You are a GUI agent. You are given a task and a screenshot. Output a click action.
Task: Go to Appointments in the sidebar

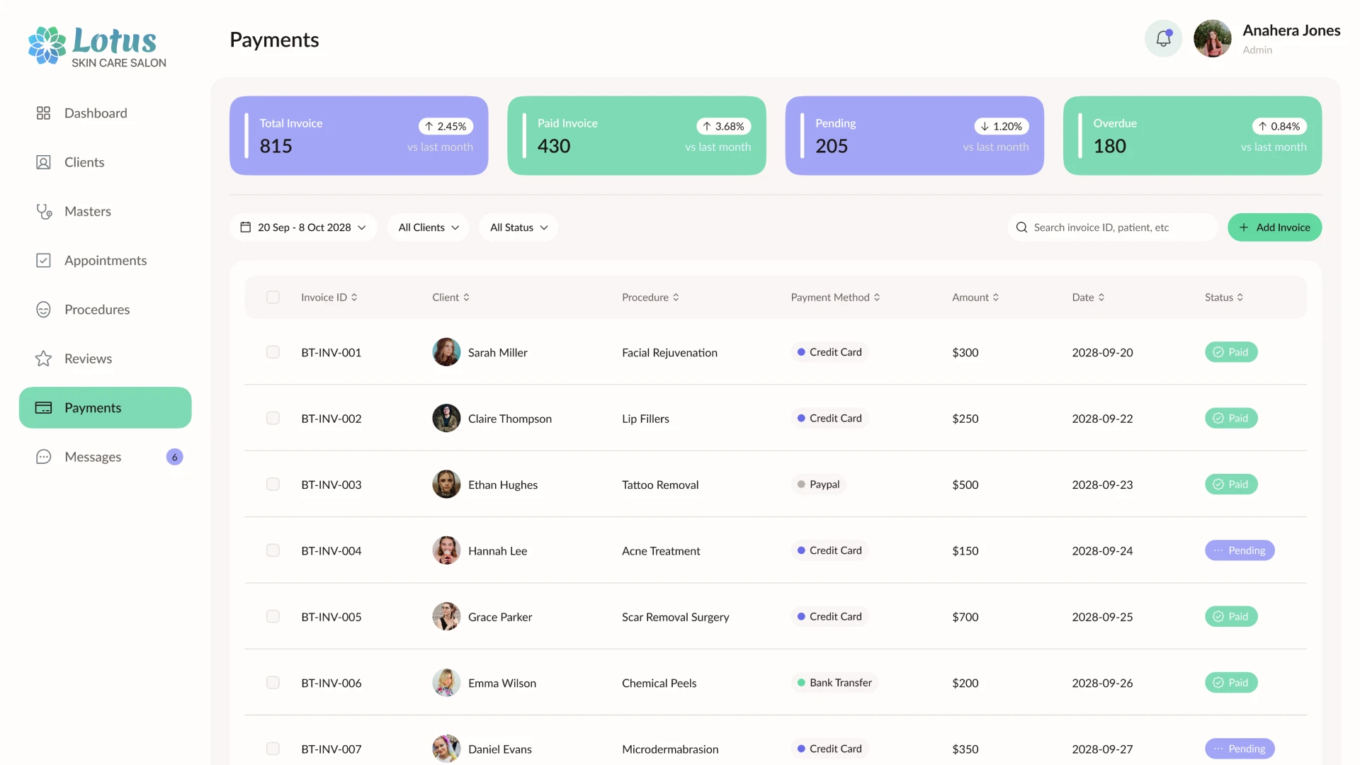click(105, 261)
